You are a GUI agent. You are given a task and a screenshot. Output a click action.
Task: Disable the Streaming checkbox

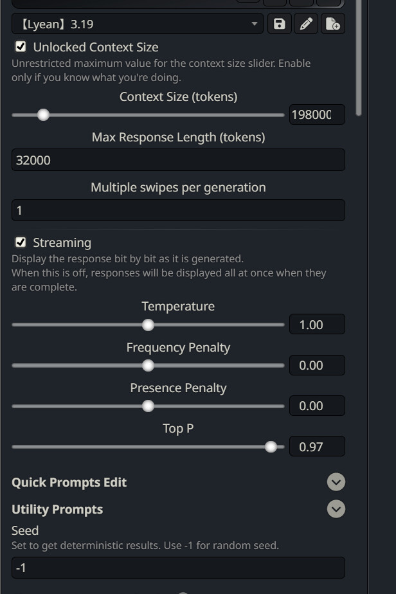click(21, 242)
